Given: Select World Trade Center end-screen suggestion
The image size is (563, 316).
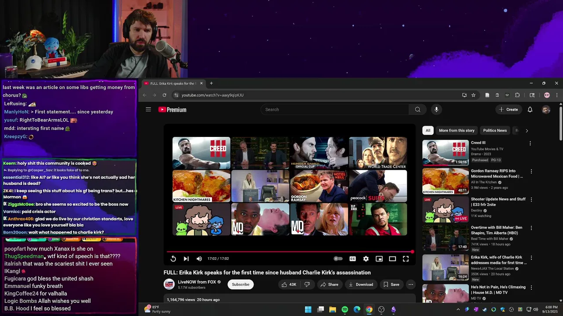Looking at the screenshot, I should pyautogui.click(x=378, y=153).
